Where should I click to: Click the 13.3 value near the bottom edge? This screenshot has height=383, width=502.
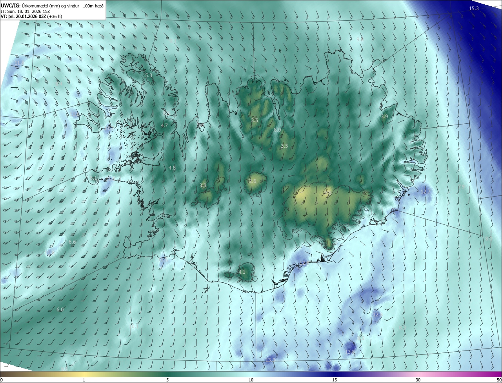click(x=270, y=360)
